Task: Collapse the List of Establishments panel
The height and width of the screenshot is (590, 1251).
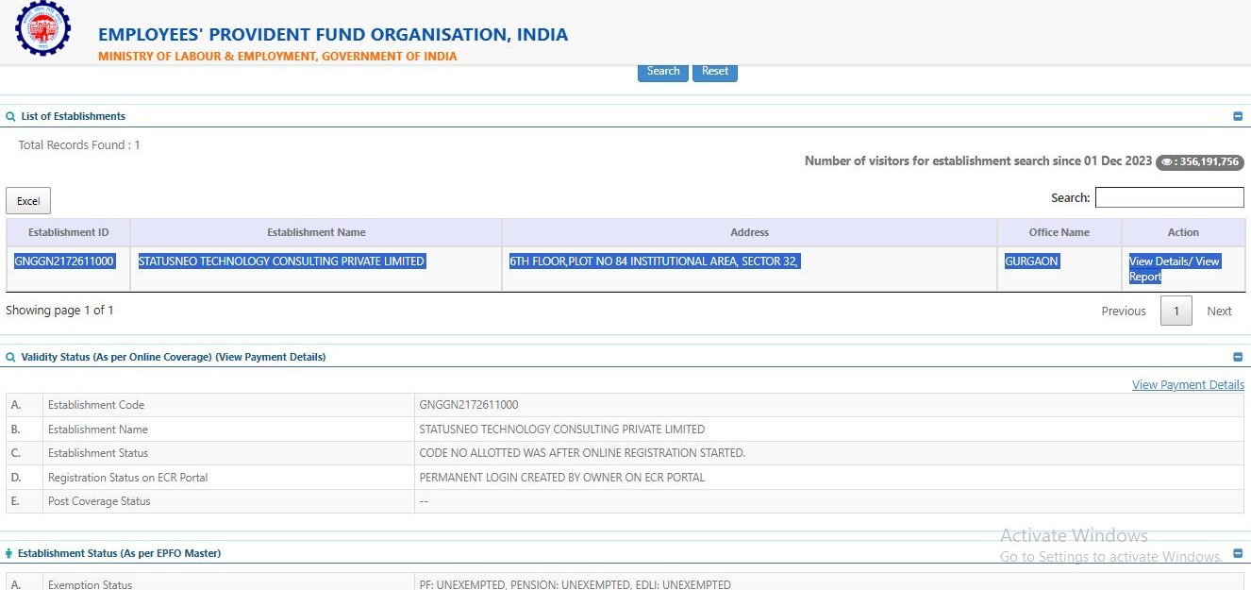Action: click(x=1238, y=117)
